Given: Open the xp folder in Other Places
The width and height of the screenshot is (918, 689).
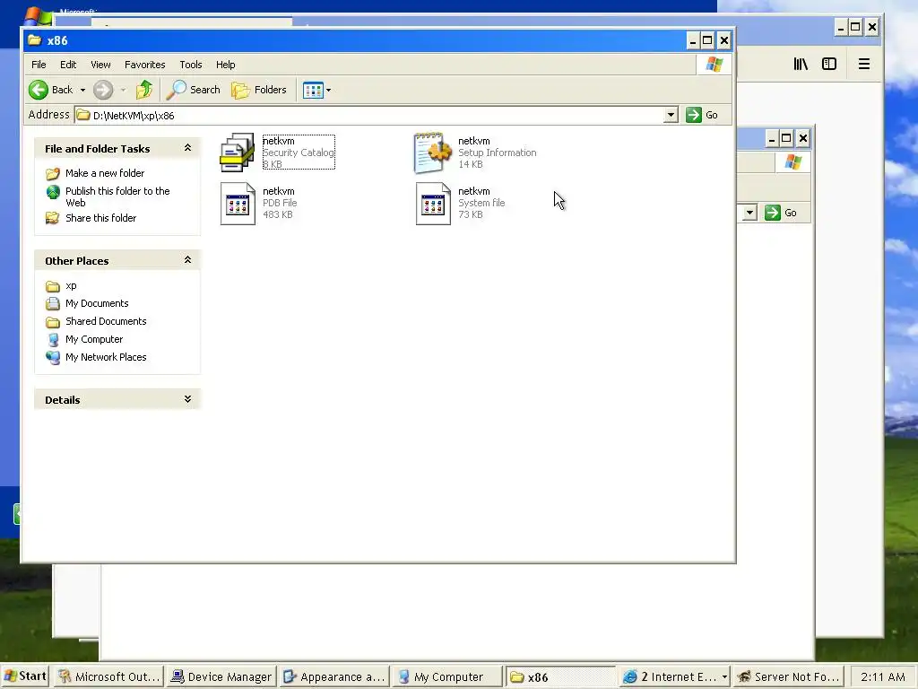Looking at the screenshot, I should (71, 286).
